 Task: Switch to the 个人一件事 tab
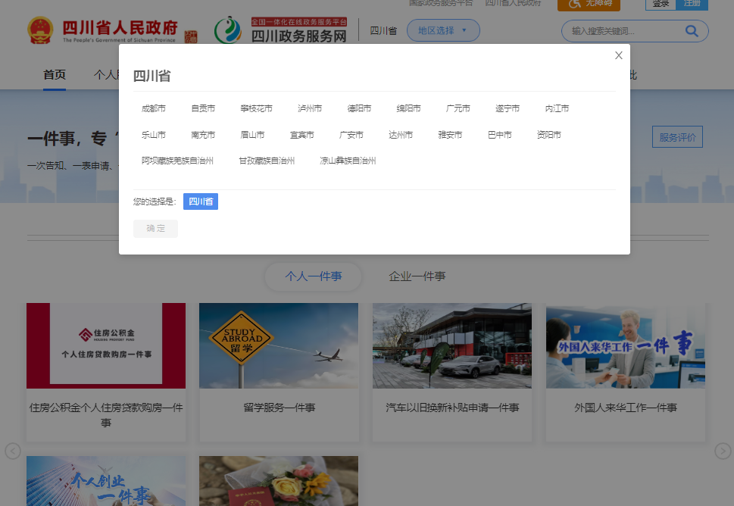[313, 276]
